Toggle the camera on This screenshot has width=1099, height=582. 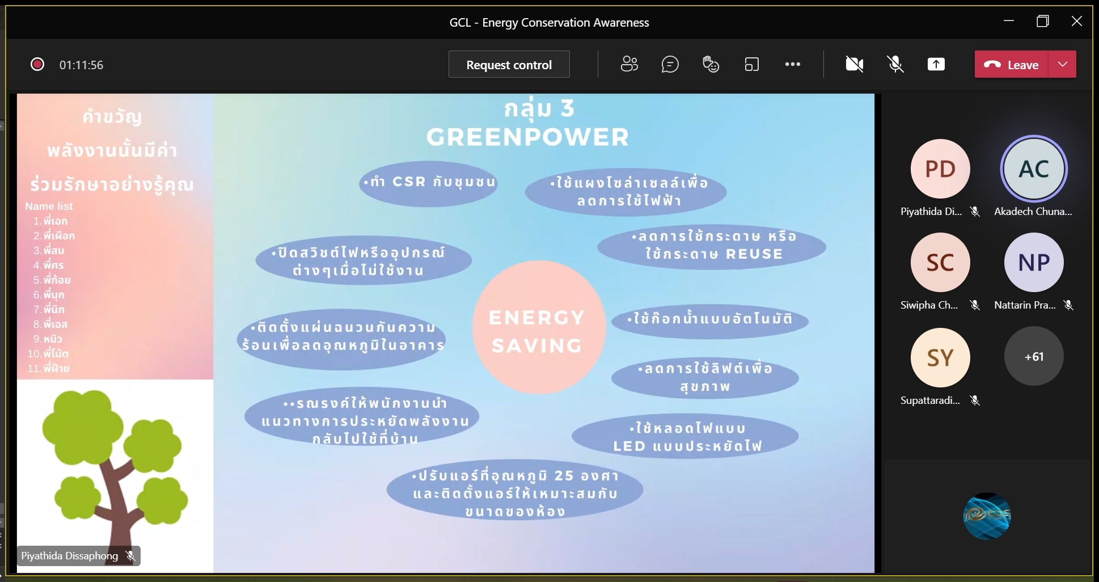(x=854, y=64)
